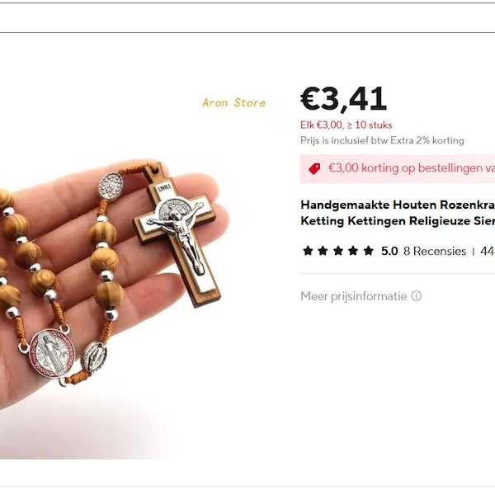The width and height of the screenshot is (495, 495).
Task: Click the €3,00 korting op bestellingen banner
Action: pos(398,168)
